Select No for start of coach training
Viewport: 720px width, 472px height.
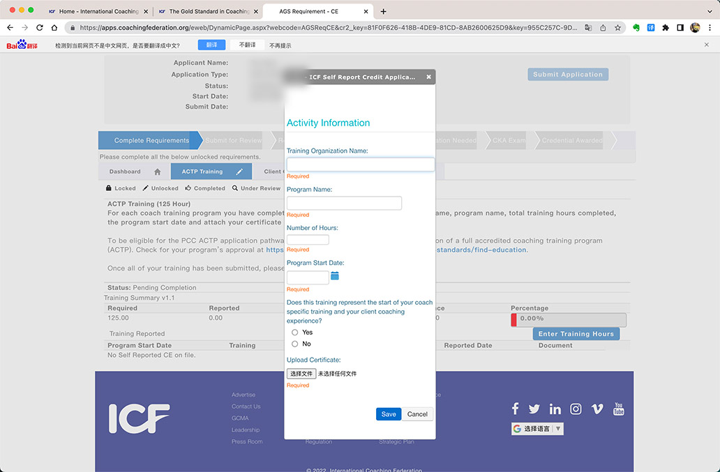coord(295,344)
